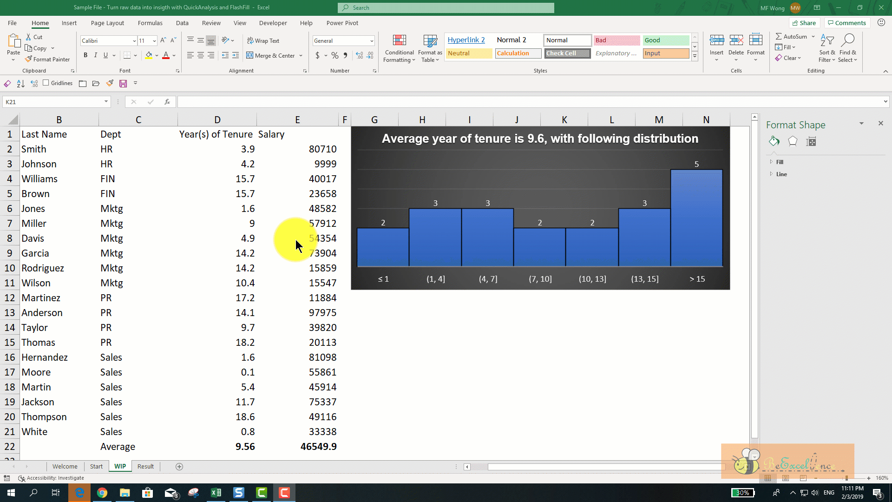Open the Page Layout ribbon tab

[x=107, y=23]
